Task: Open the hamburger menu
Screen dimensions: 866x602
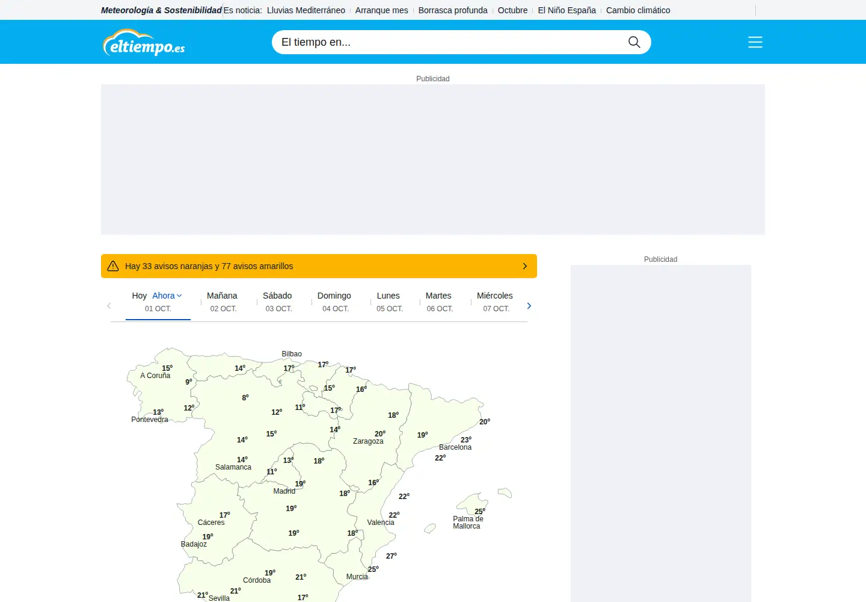Action: click(x=755, y=42)
